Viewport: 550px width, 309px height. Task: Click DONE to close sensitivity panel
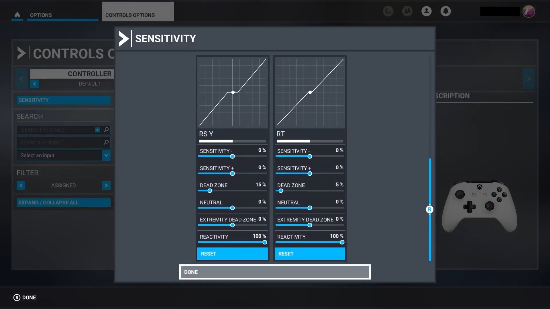pos(275,272)
